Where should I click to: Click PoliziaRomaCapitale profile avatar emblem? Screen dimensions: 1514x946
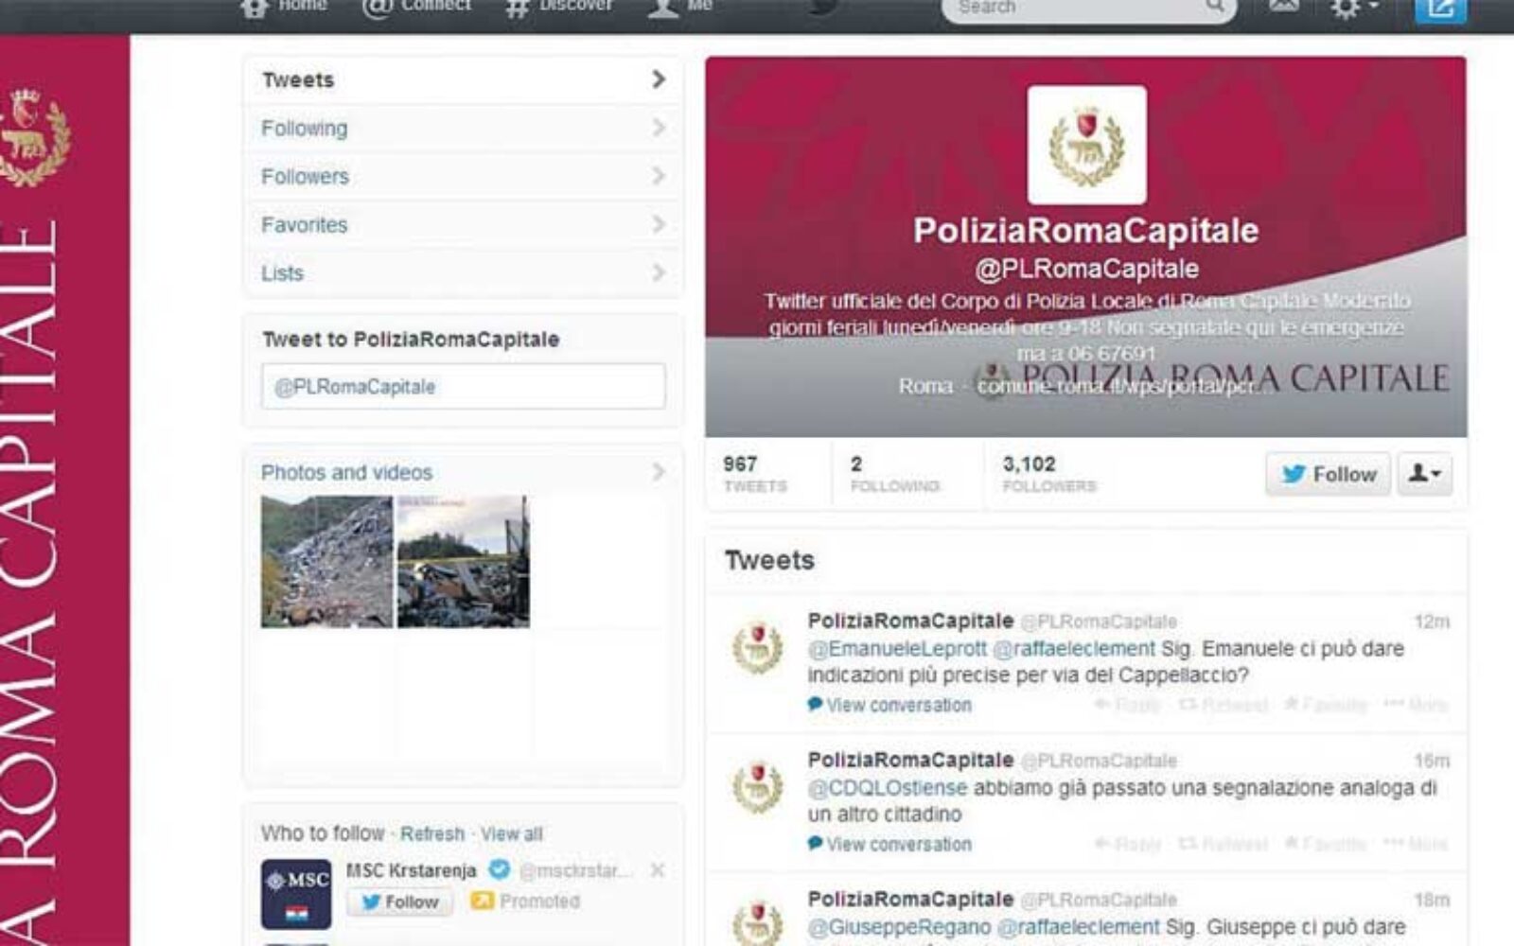[1086, 145]
